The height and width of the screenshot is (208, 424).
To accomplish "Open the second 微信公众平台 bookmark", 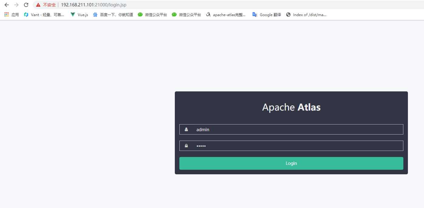I will coord(186,15).
